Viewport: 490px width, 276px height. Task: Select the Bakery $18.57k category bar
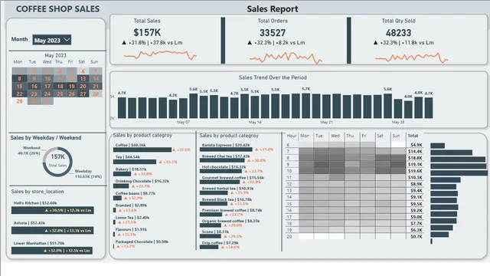pos(122,174)
